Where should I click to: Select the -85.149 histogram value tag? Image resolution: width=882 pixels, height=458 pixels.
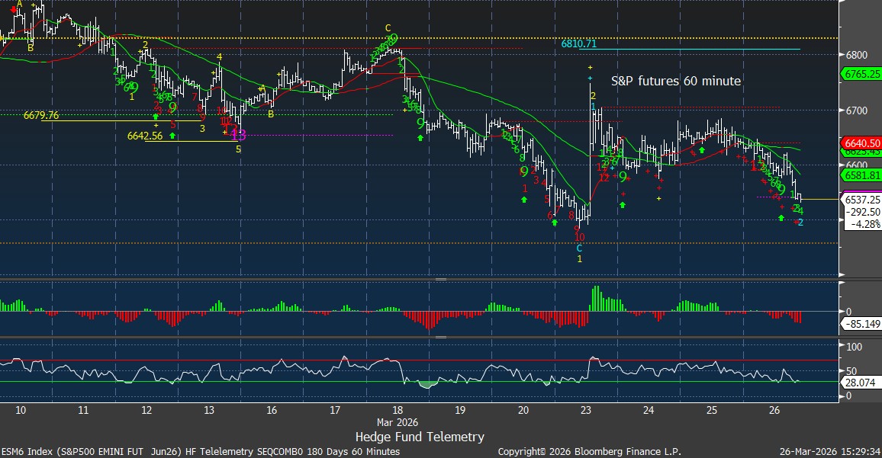tap(861, 324)
